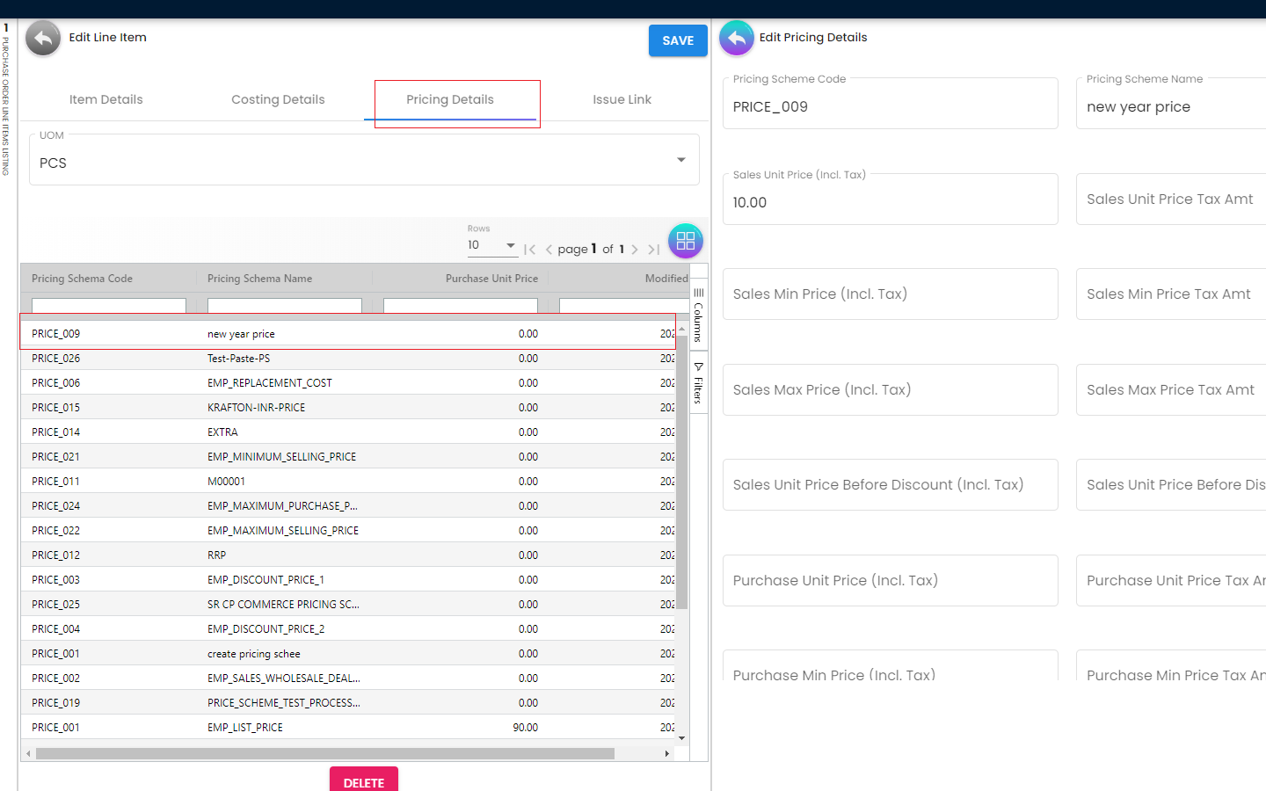Click the Edit Line Item back arrow

[x=43, y=39]
